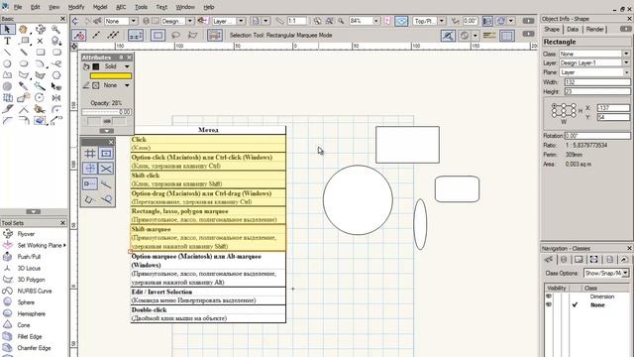Open Sphere tool in Tool Sets
This screenshot has height=357, width=634.
tap(26, 302)
